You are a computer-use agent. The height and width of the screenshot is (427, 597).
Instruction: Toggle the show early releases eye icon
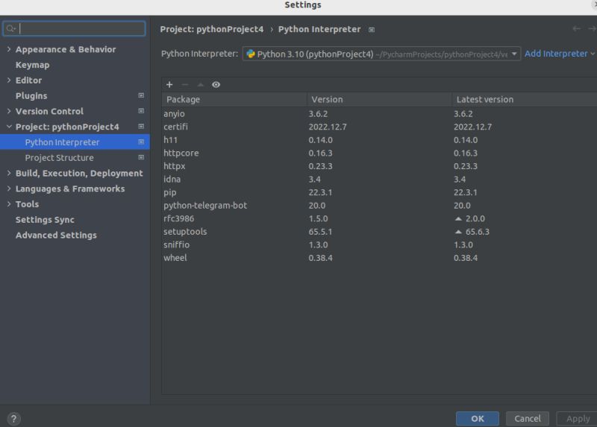tap(216, 84)
